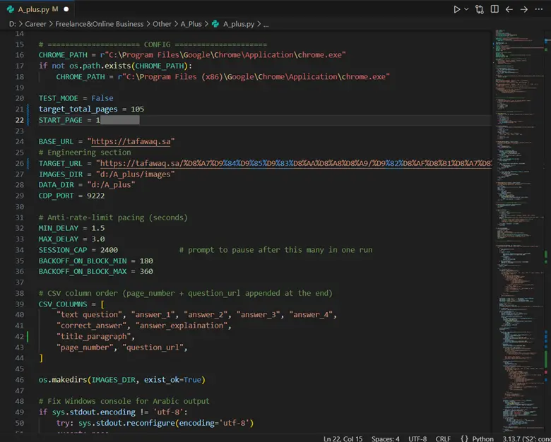Click os.makedirs call on line 46
The width and height of the screenshot is (551, 442).
pos(122,380)
